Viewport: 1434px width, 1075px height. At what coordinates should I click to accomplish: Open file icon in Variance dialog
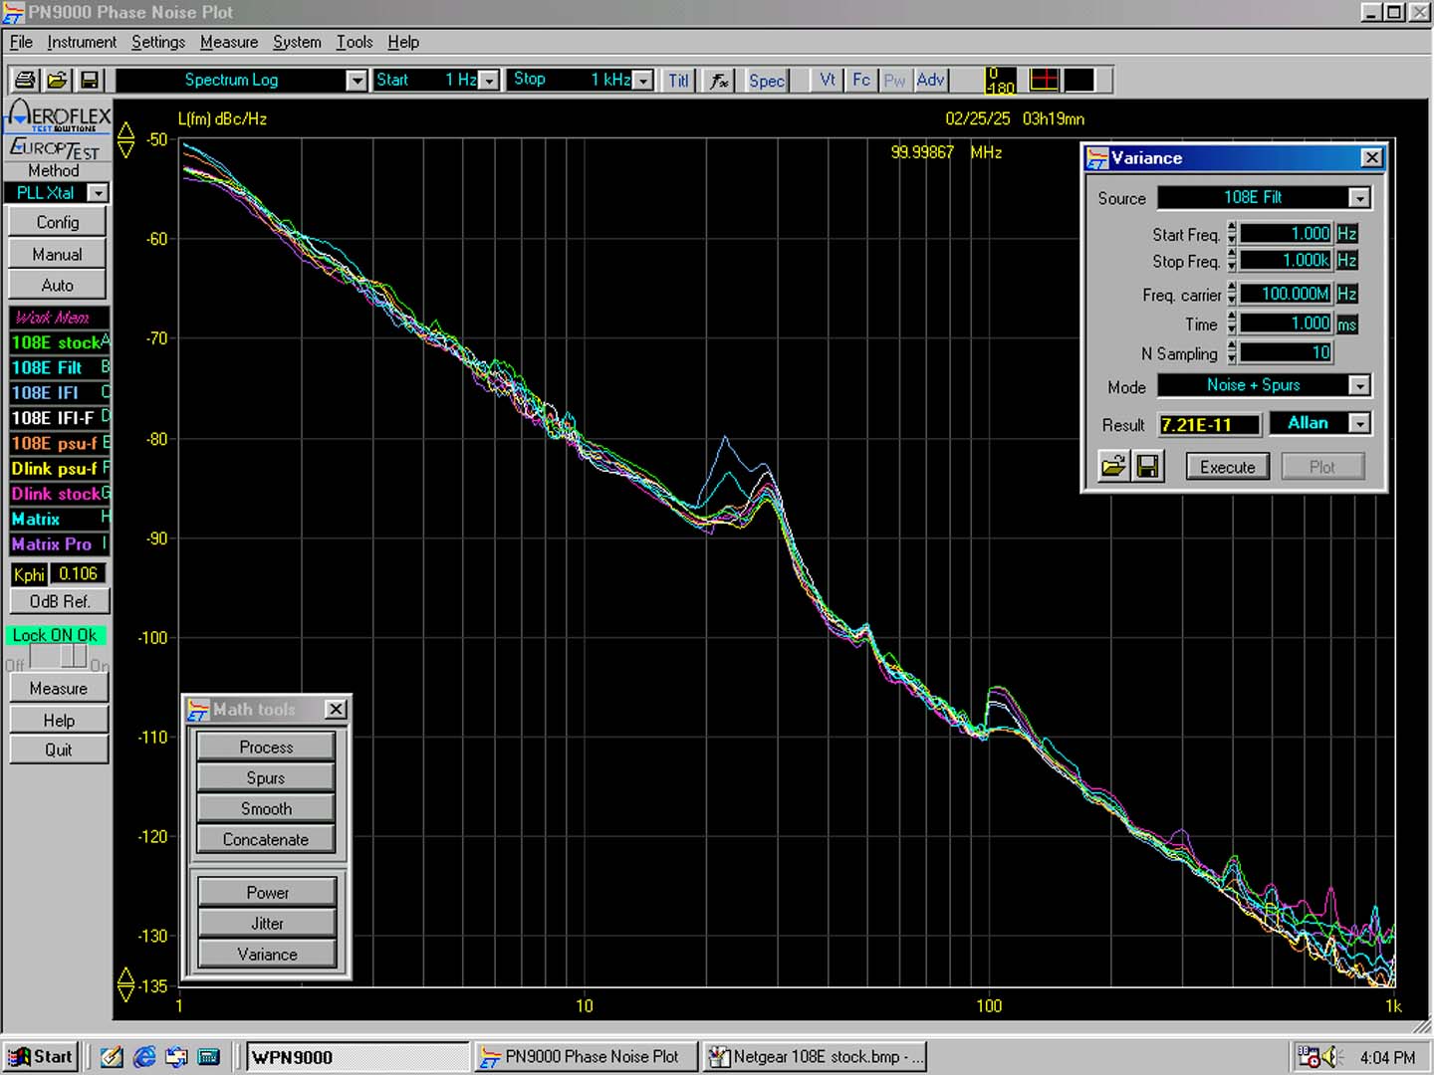1113,466
